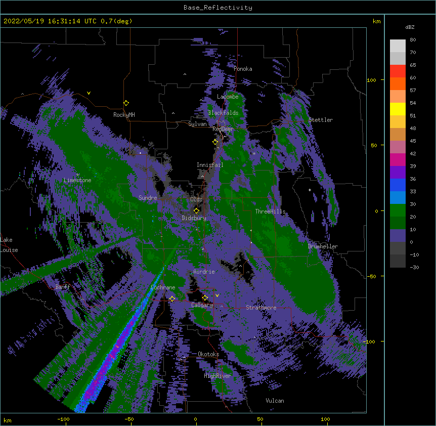This screenshot has height=426, width=436.
Task: Click the -100 tick on the bottom axis
Action: click(63, 419)
